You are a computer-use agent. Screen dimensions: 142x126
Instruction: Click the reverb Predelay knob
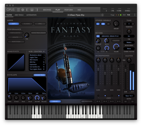pyautogui.click(x=98, y=41)
